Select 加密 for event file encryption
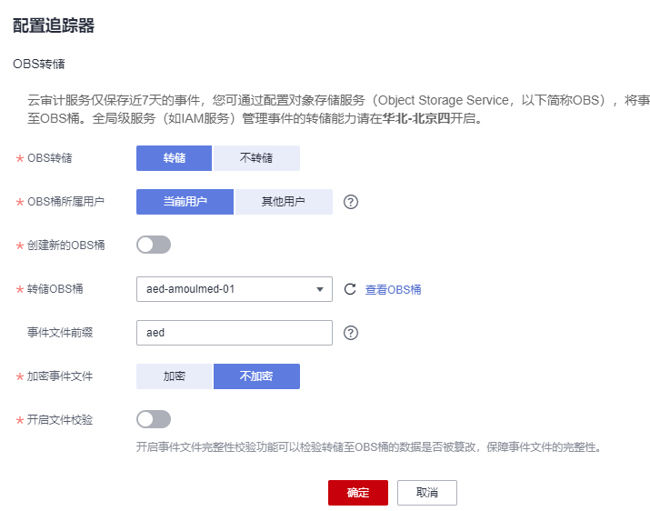 175,376
